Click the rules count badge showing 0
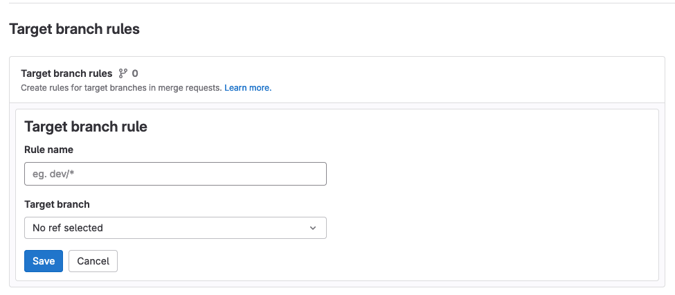 point(135,73)
